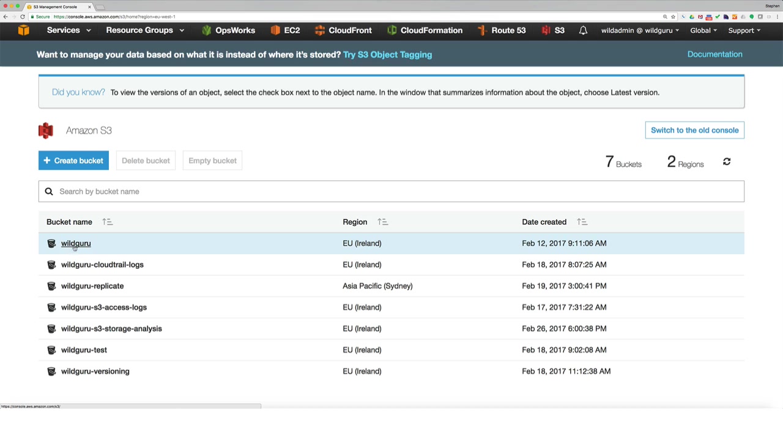Click the date Feb 17, 2017 7:31:22 AM

(564, 307)
